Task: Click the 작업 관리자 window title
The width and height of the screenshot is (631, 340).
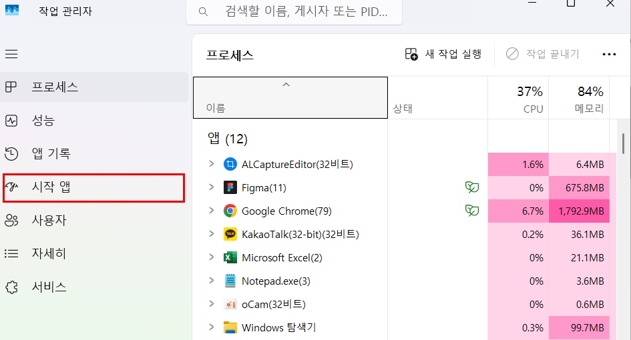Action: [65, 11]
